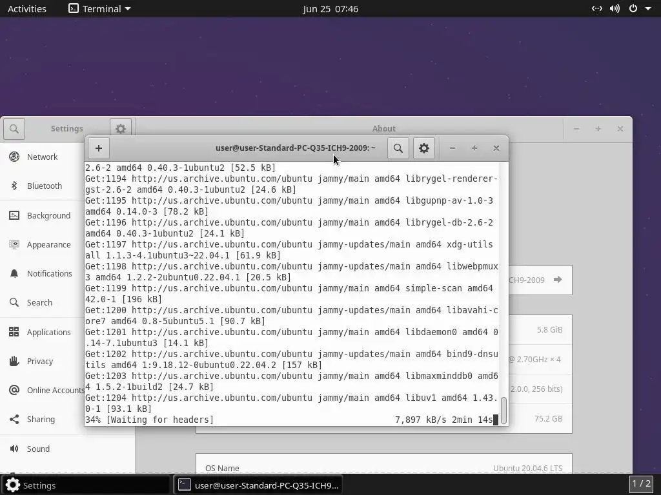Image resolution: width=661 pixels, height=495 pixels.
Task: Click the Online Accounts at-sign icon
Action: [14, 390]
